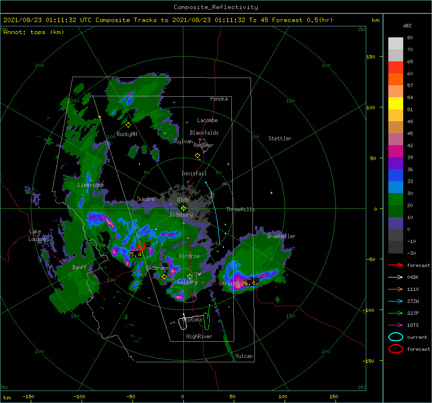Screen dimensions: 432x403
Task: Click the 'Annot: tops (km)' annotation label
Action: coord(34,32)
